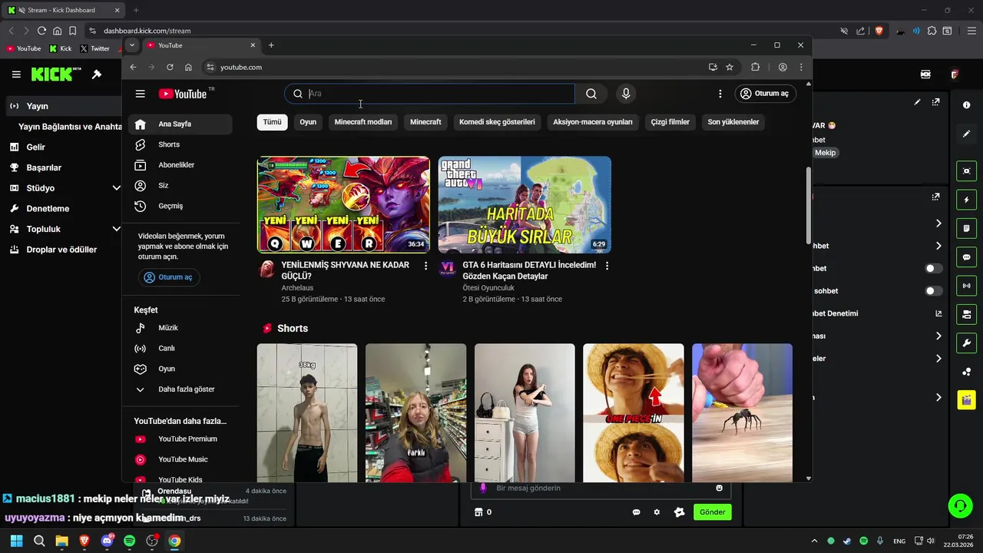
Task: Open video title 'YENİLENMİŞ SHYVANA NE KADAR GÜÇLÜ?'
Action: (x=346, y=270)
